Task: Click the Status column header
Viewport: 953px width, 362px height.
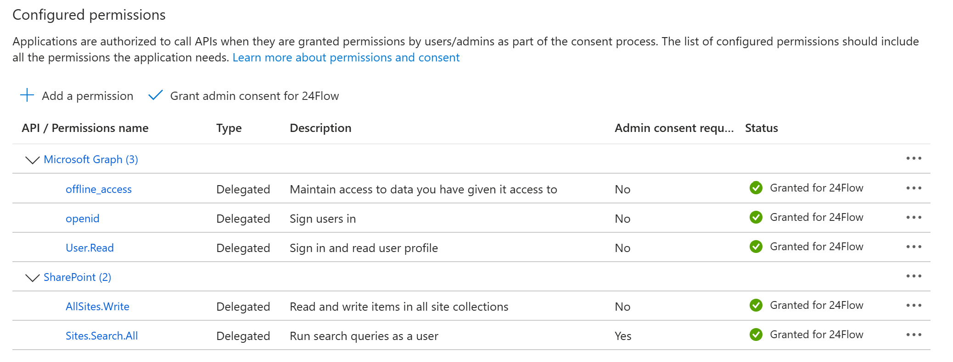Action: click(761, 128)
